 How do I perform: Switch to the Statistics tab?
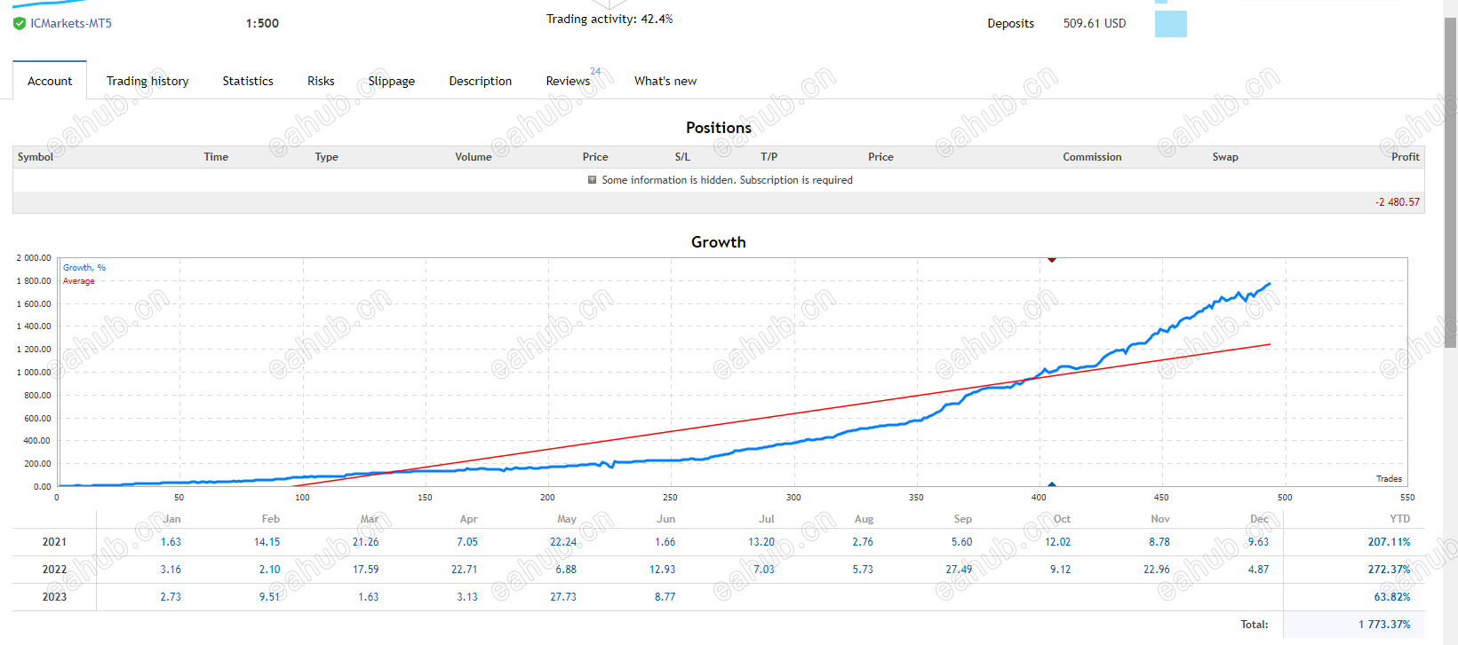tap(248, 81)
